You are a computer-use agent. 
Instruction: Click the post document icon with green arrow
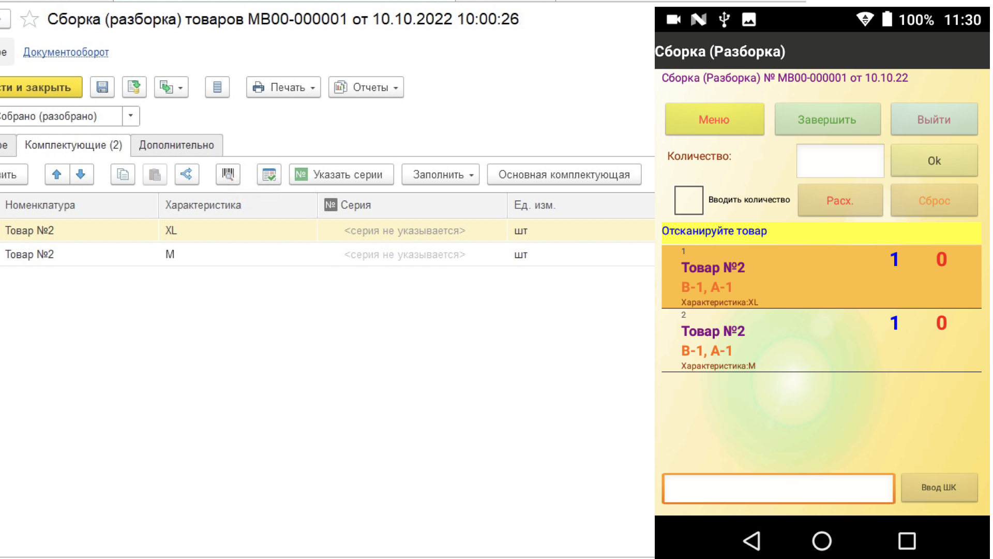pos(134,87)
